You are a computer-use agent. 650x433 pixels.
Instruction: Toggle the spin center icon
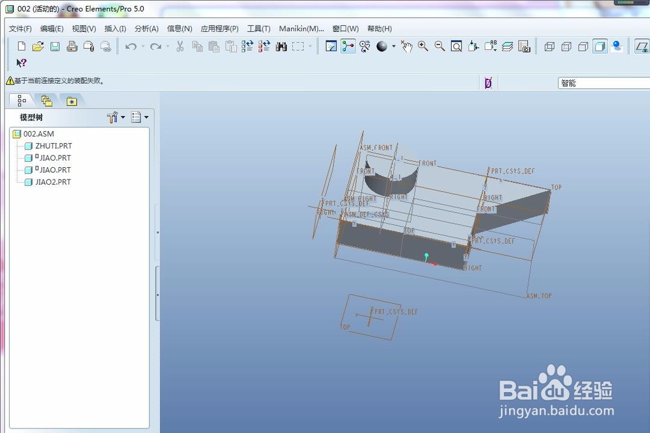[x=348, y=46]
